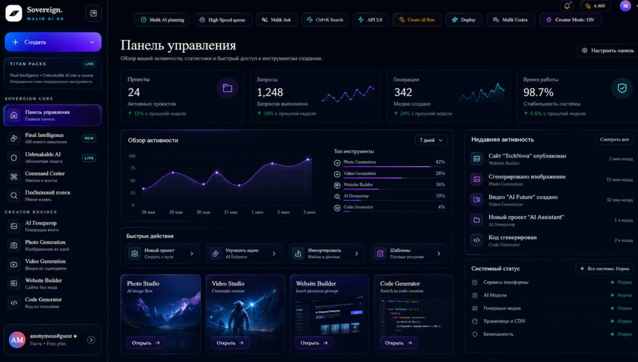The image size is (638, 362).
Task: Click the folder icon in the Проекты card
Action: coord(228,88)
